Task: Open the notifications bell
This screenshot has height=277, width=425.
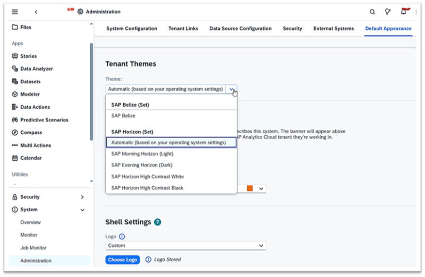Action: [x=405, y=12]
